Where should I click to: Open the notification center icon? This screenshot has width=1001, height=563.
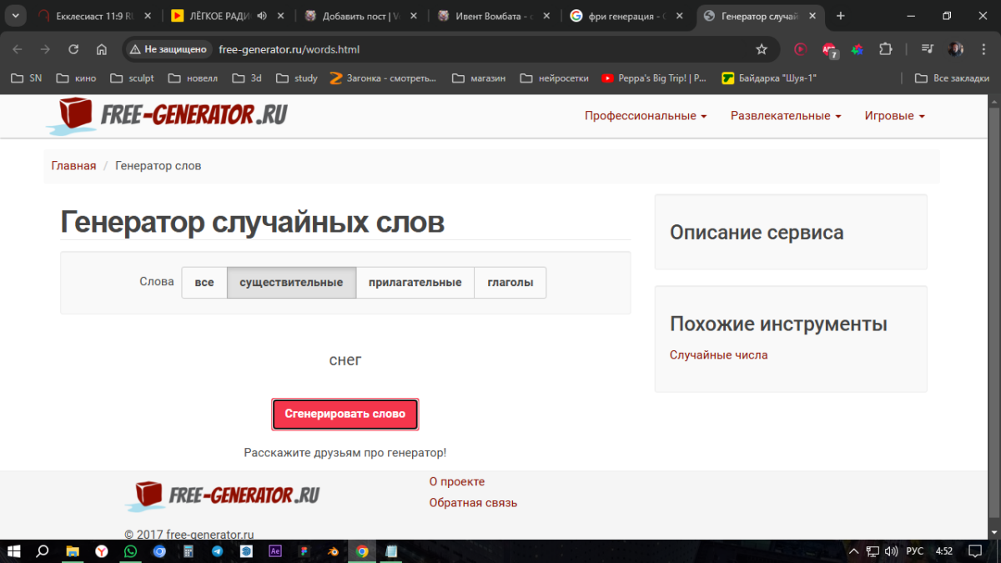coord(975,551)
